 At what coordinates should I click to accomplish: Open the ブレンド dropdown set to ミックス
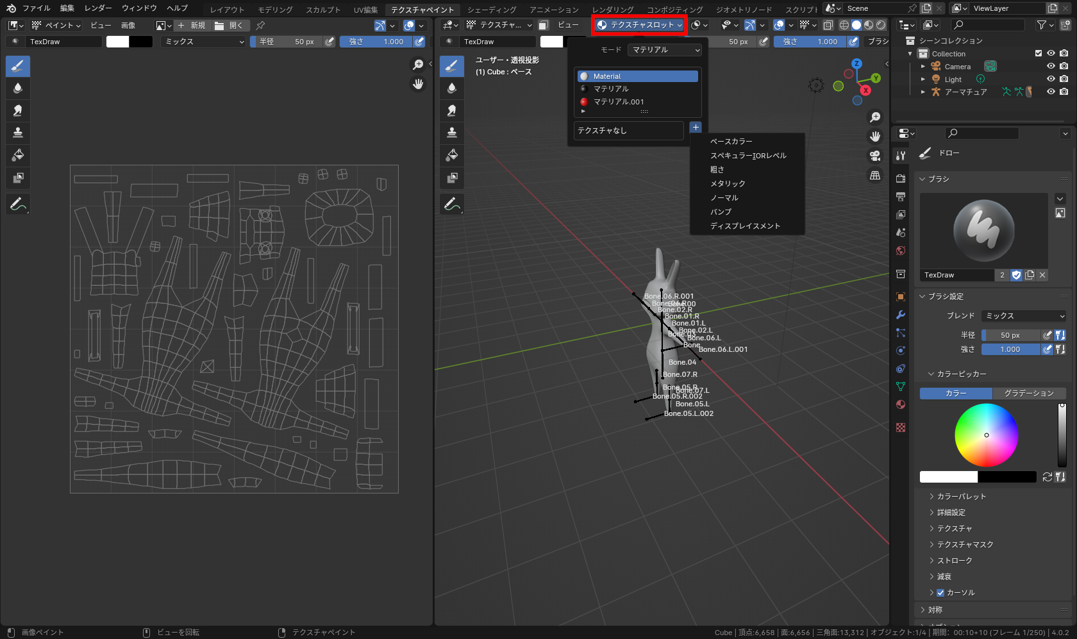click(1023, 315)
